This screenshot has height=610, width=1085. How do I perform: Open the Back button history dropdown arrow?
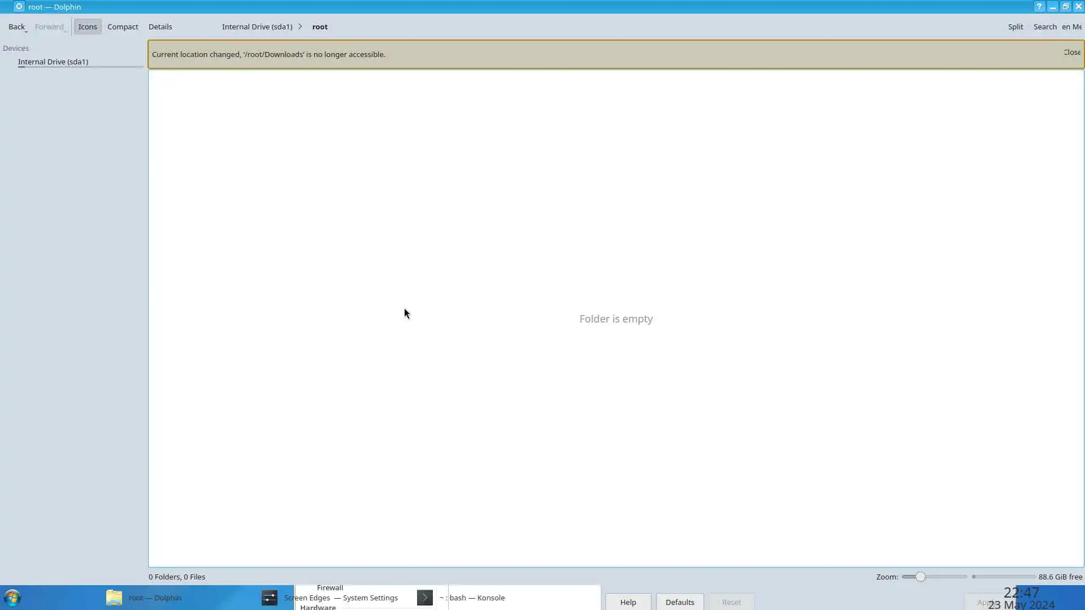26,31
